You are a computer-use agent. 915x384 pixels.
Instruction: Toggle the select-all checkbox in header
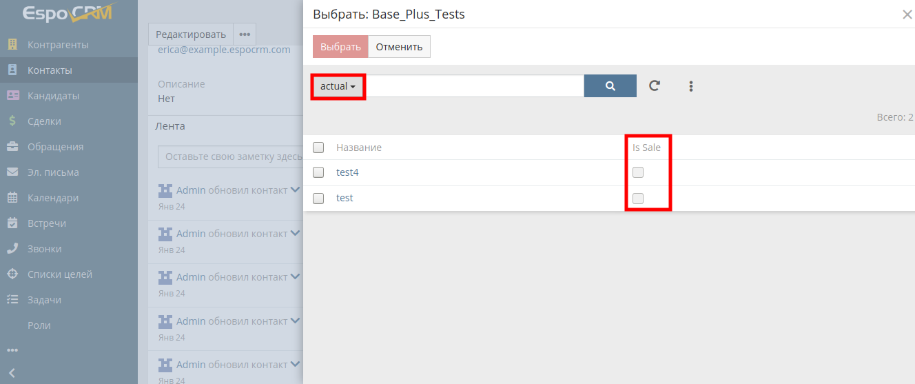point(318,148)
